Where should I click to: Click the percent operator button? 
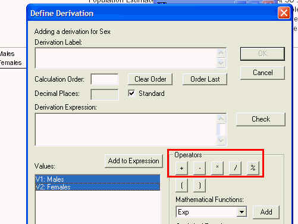pyautogui.click(x=253, y=168)
